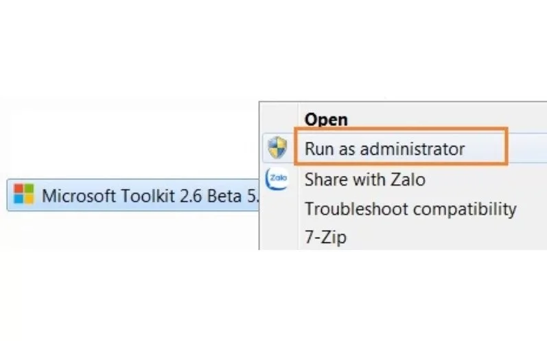
Task: Choose Share with Zalo entry
Action: pyautogui.click(x=365, y=179)
